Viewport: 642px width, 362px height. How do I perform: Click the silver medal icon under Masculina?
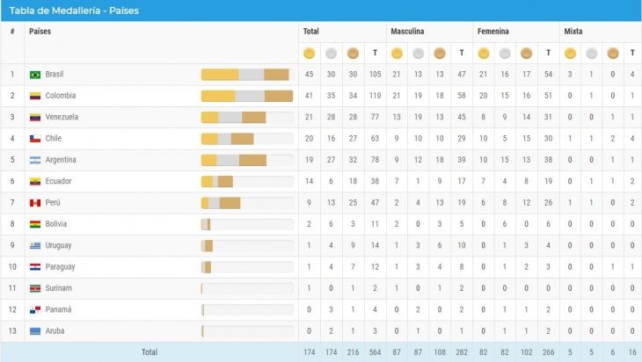pos(417,53)
